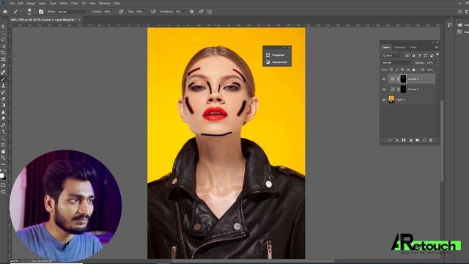Click the search icon at top right
Screen dimensions: 469x264
pyautogui.click(x=459, y=12)
